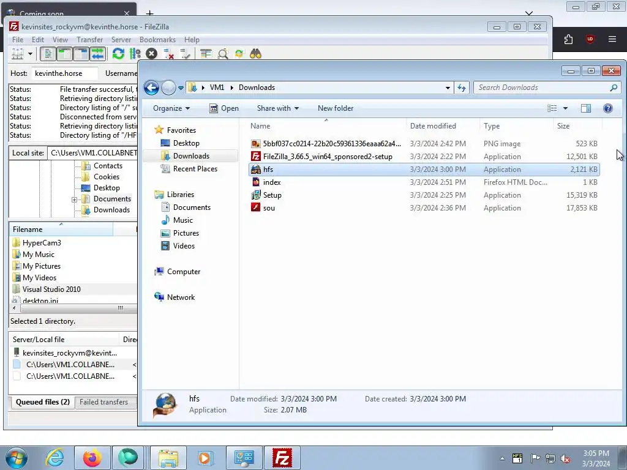Viewport: 627px width, 470px height.
Task: Open Share with dropdown
Action: click(x=277, y=108)
